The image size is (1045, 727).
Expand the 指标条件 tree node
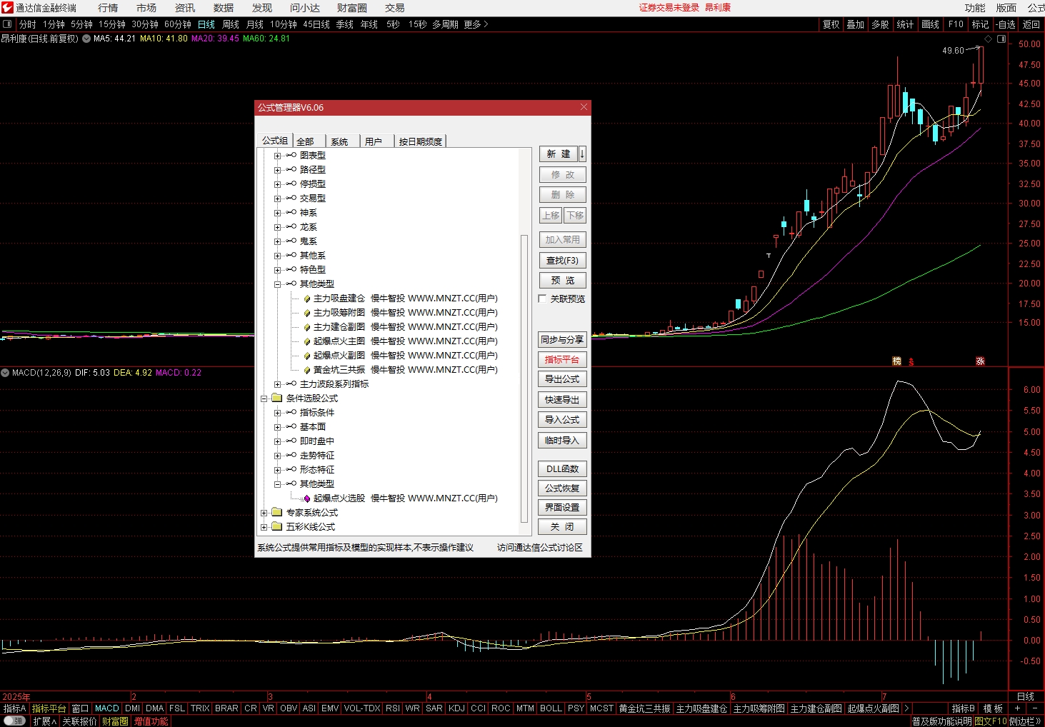(x=278, y=413)
